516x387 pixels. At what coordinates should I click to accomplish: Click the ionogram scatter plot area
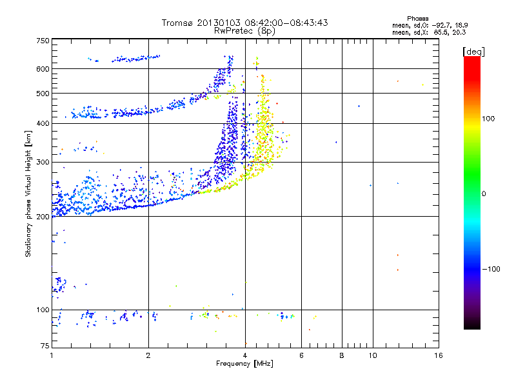[245, 193]
